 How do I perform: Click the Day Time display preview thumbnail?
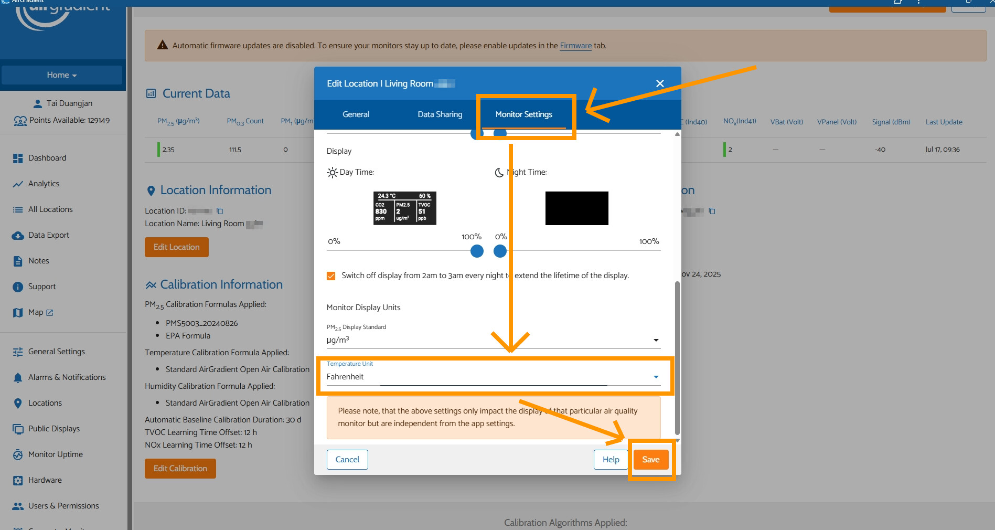405,208
